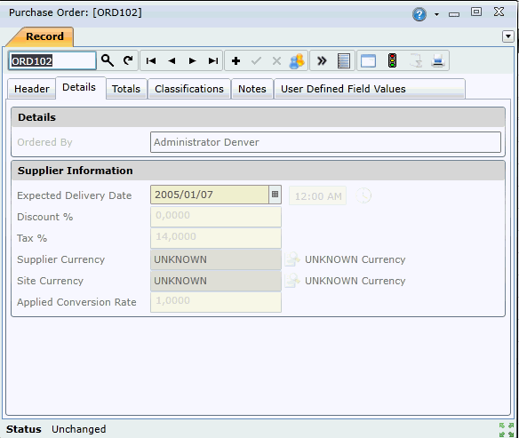
Task: Go to the previous record
Action: pos(172,61)
